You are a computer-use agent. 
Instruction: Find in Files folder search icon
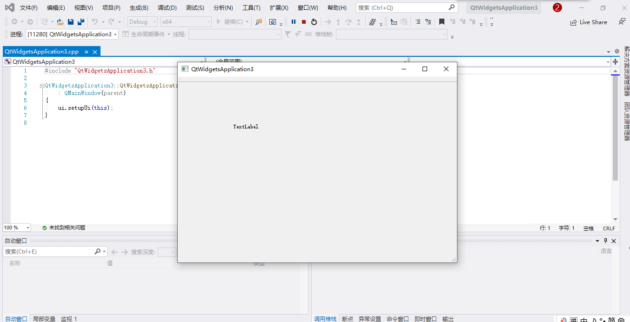click(x=259, y=22)
